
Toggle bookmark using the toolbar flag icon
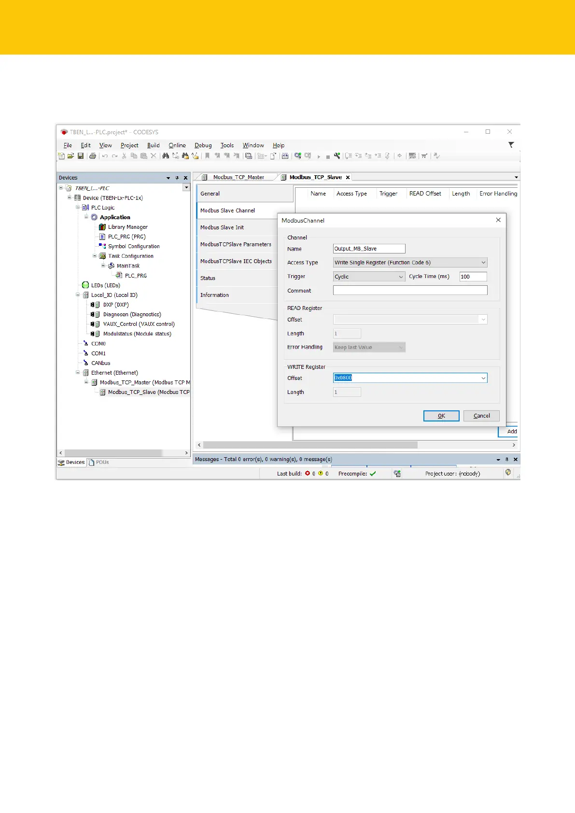click(x=207, y=156)
